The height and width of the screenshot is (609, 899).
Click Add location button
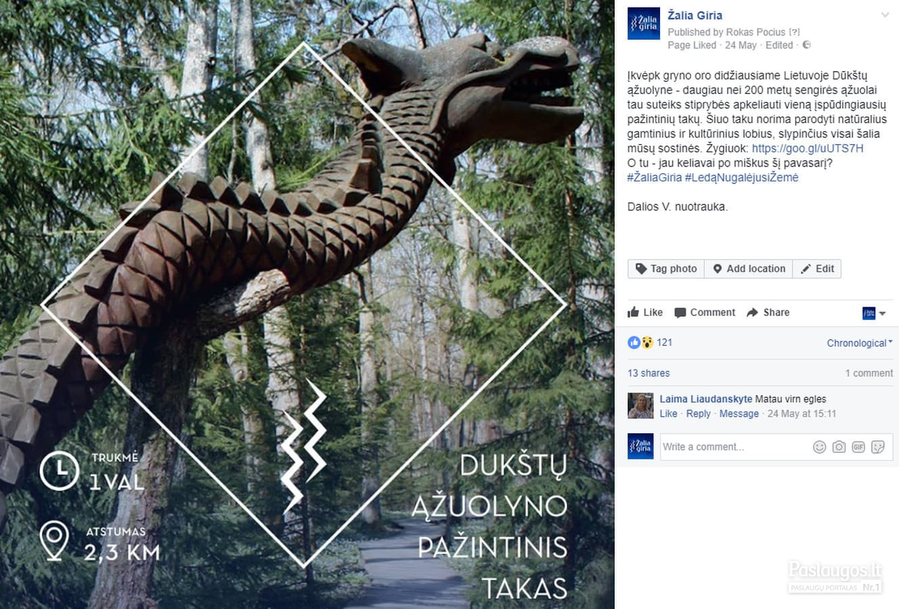[x=749, y=269]
